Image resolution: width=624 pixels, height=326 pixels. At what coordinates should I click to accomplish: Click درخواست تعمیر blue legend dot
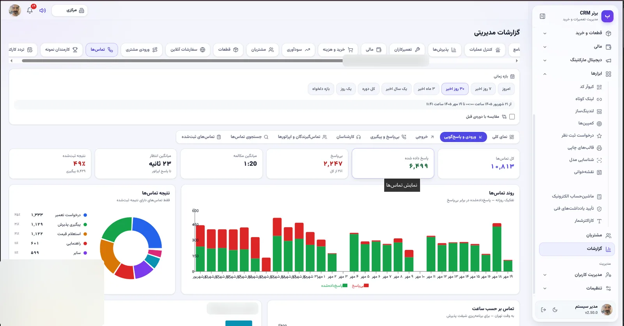[x=85, y=215]
